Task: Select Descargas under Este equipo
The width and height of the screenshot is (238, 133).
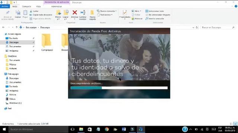Action: point(14,78)
